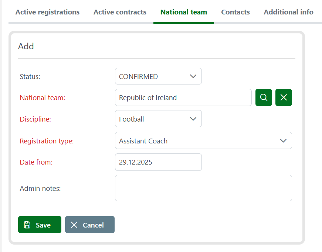322x252 pixels.
Task: Open the Additional info tab
Action: [x=288, y=12]
